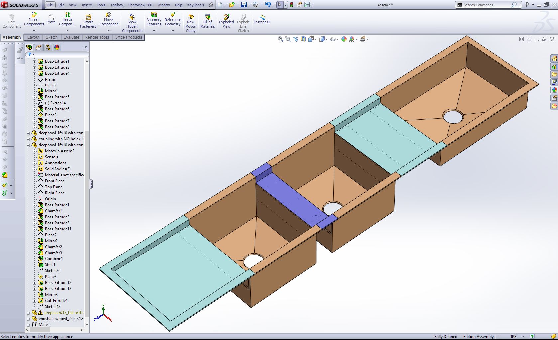Click Show Hidden Components

(132, 23)
